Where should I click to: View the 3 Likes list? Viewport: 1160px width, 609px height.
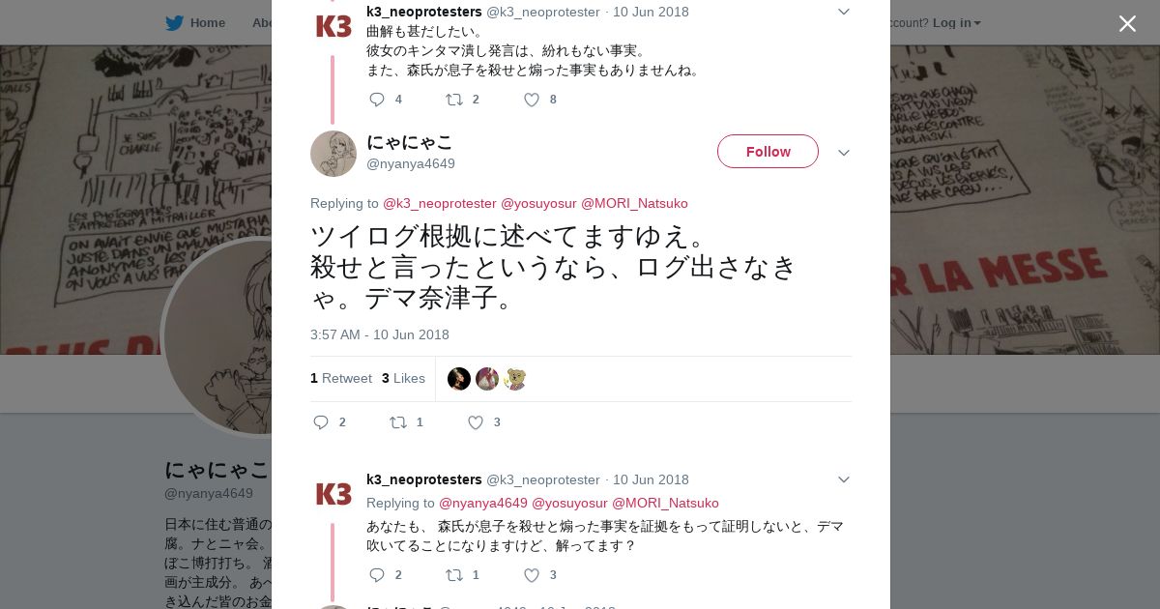pyautogui.click(x=403, y=378)
